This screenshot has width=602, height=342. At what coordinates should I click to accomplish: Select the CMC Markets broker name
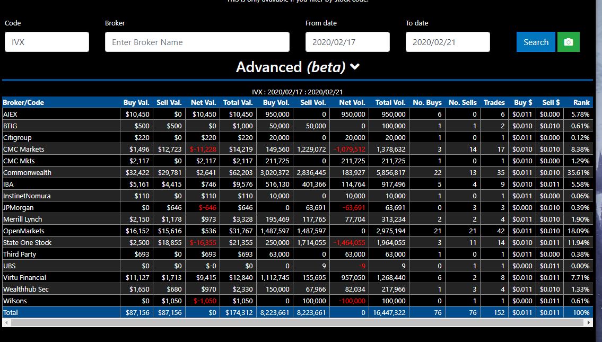coord(24,150)
